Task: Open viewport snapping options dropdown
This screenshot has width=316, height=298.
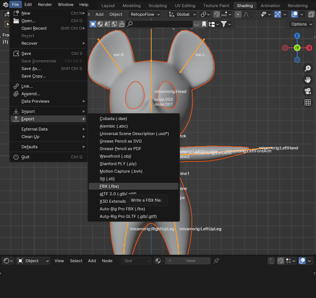Action: 226,14
